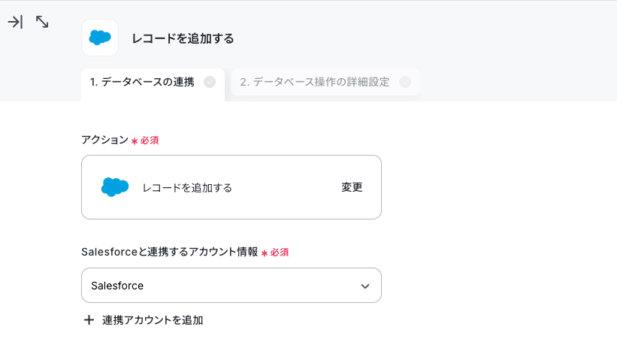Image resolution: width=617 pixels, height=345 pixels.
Task: Click 必須 marker beside アカウント情報 label
Action: pos(280,253)
